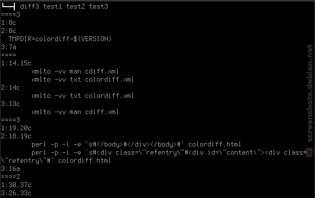Click the 1:14,15c range marker

pyautogui.click(x=16, y=63)
